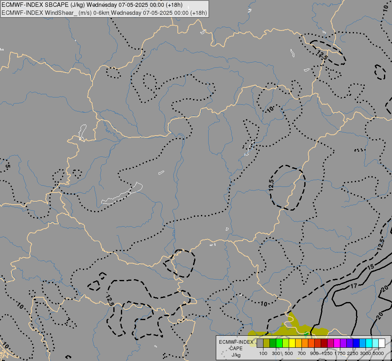Click the legend value 300
The width and height of the screenshot is (392, 361).
click(276, 353)
